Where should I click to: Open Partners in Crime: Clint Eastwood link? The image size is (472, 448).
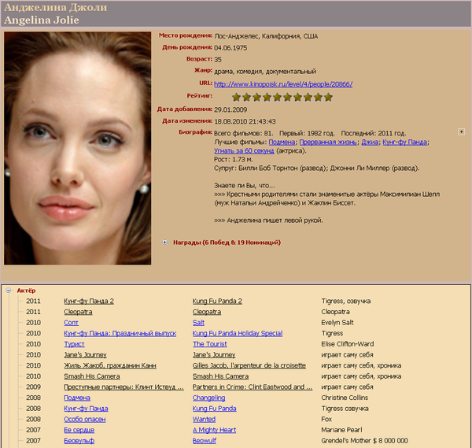[x=253, y=387]
